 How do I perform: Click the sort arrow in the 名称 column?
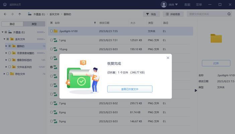(95, 23)
